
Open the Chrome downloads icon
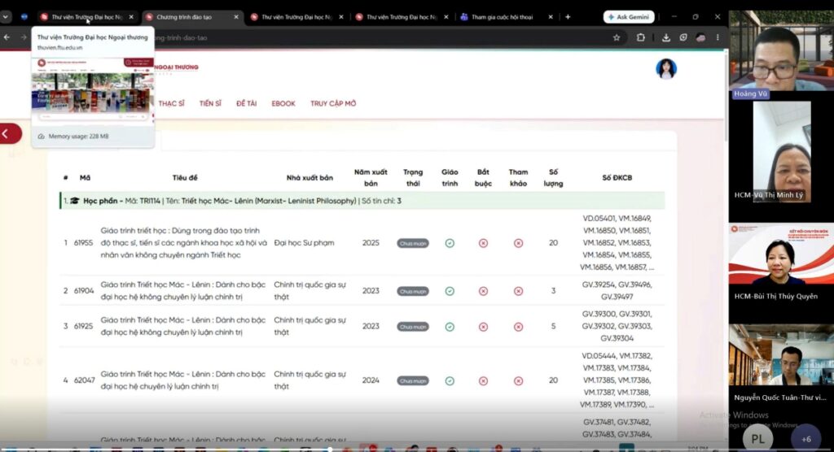coord(666,37)
